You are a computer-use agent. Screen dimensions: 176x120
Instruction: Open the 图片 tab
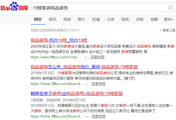tap(82, 19)
